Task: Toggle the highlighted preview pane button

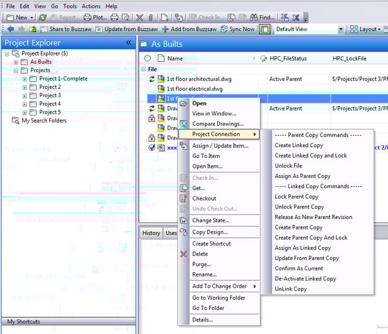Action: click(265, 29)
